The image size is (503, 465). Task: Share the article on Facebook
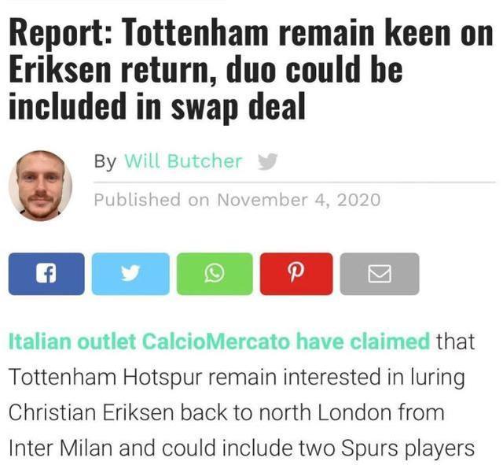tap(46, 274)
